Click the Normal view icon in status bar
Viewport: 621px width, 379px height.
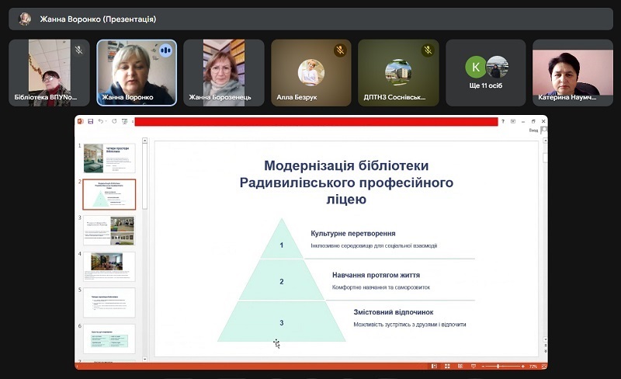(x=435, y=366)
